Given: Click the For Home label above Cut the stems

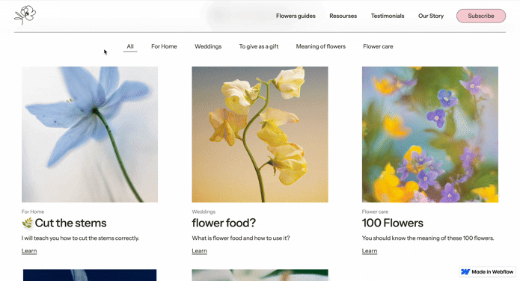Looking at the screenshot, I should click(x=33, y=211).
